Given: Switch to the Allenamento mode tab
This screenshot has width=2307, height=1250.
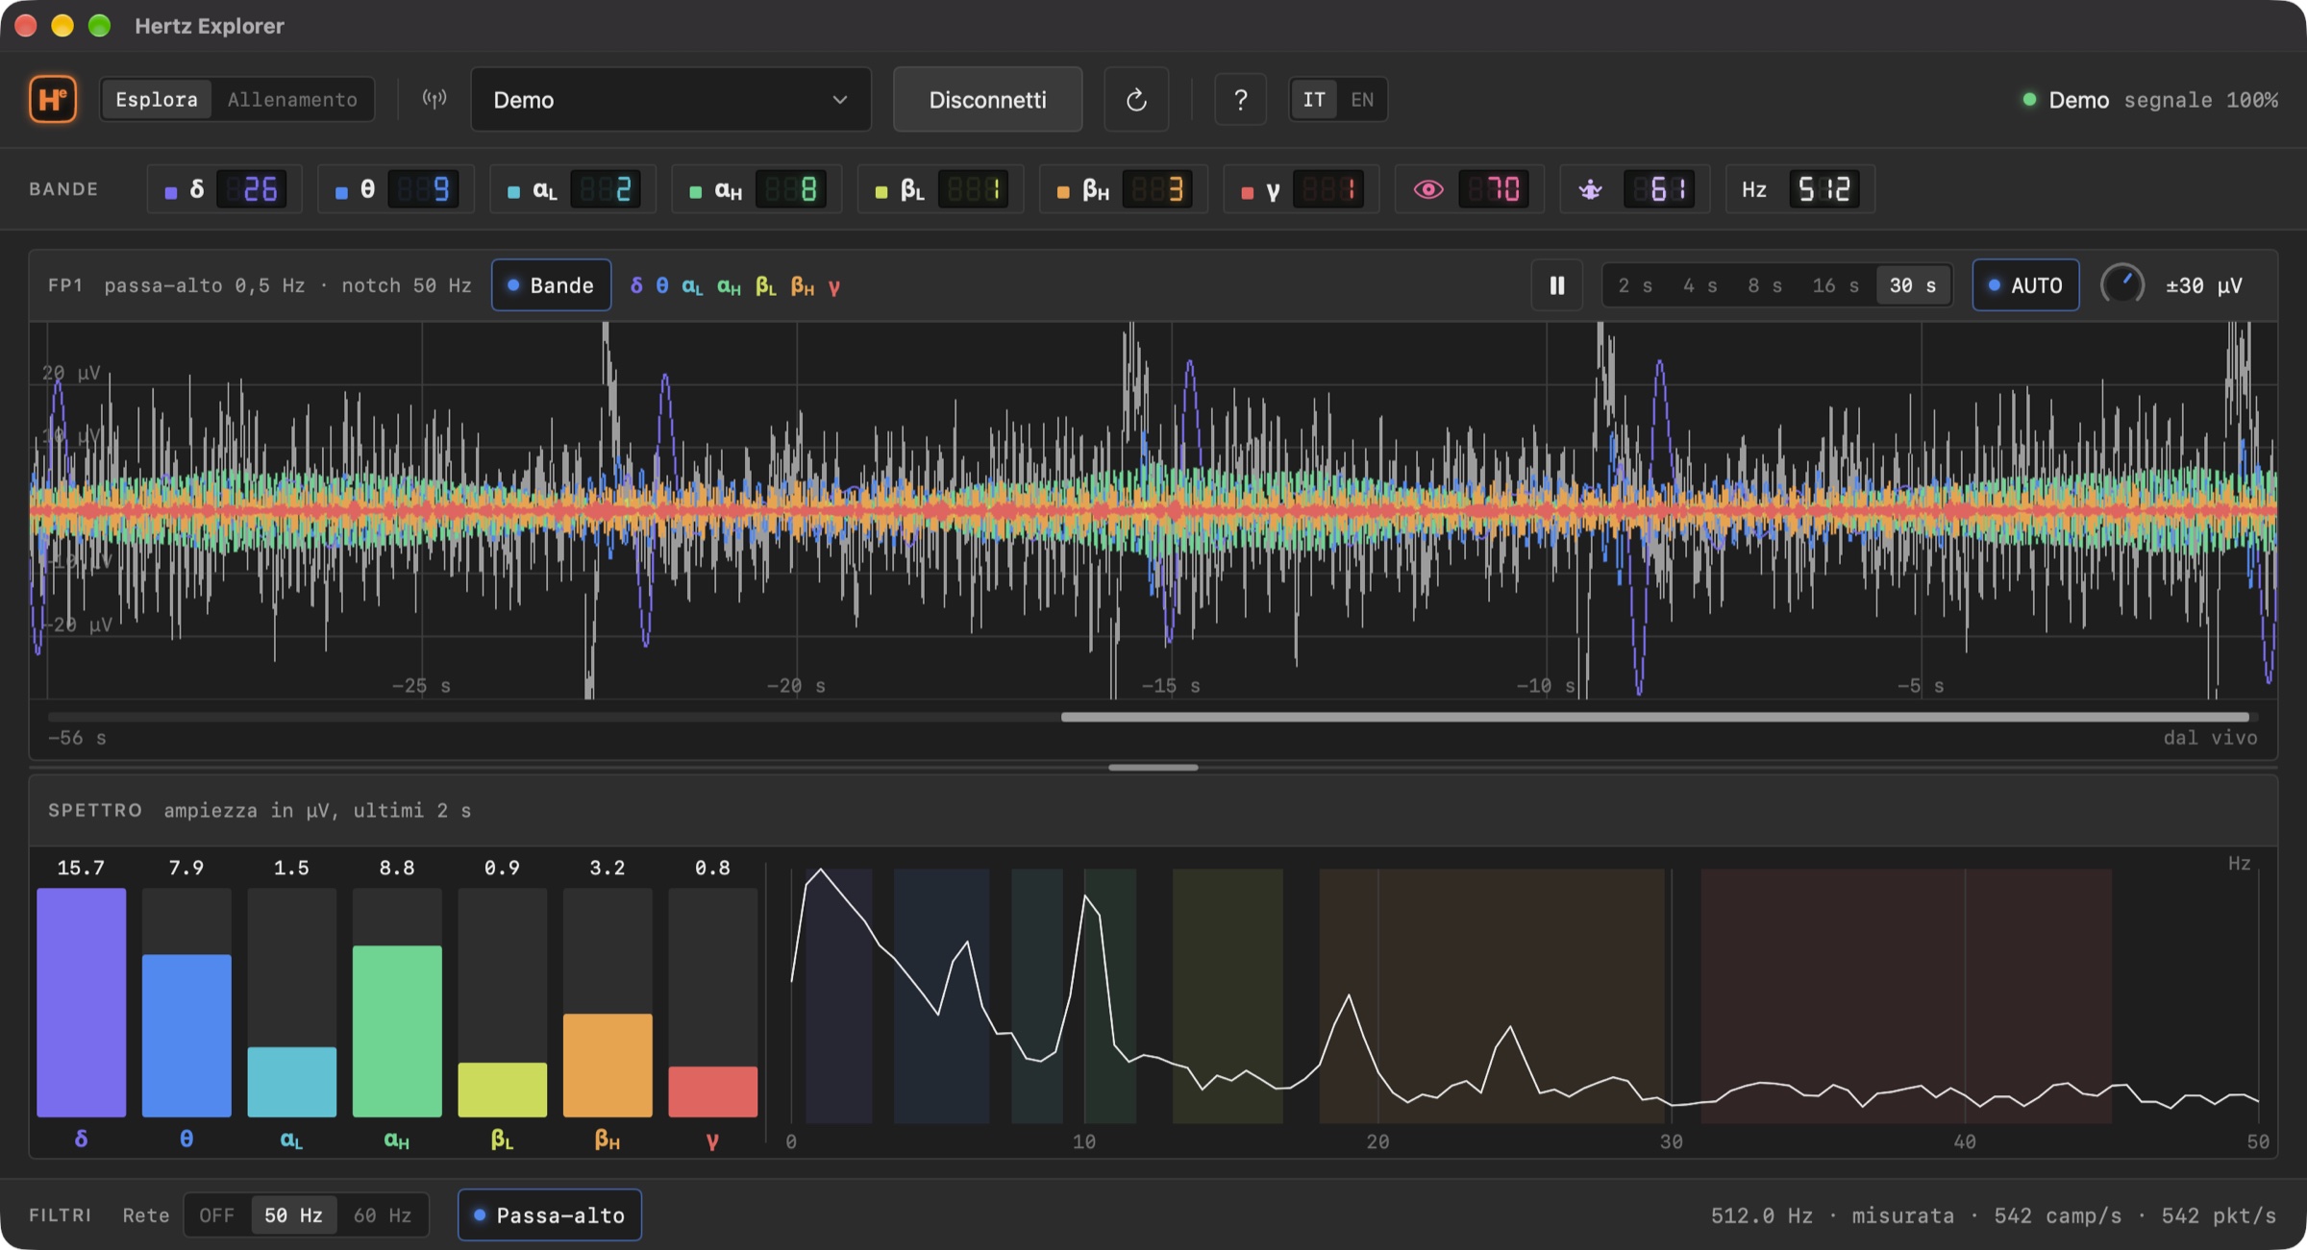Looking at the screenshot, I should 292,99.
